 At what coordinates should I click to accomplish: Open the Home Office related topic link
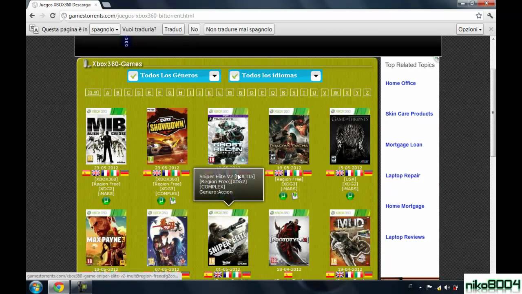(400, 83)
